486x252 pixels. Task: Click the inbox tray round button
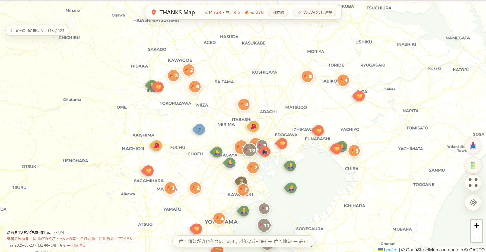[473, 146]
